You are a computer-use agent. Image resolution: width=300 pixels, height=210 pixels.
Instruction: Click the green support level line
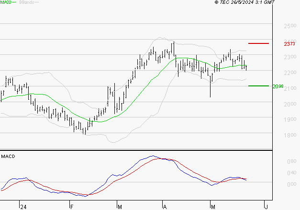[258, 86]
